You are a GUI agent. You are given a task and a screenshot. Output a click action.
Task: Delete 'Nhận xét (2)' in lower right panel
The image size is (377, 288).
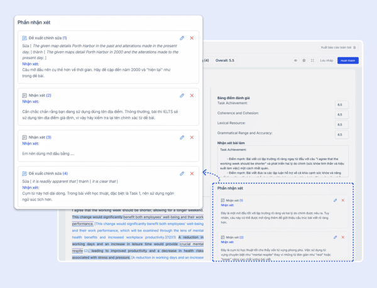coord(343,237)
